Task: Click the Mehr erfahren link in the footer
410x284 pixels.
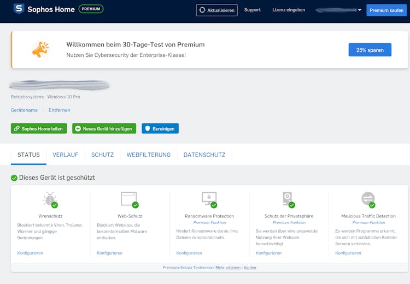Action: coord(228,268)
